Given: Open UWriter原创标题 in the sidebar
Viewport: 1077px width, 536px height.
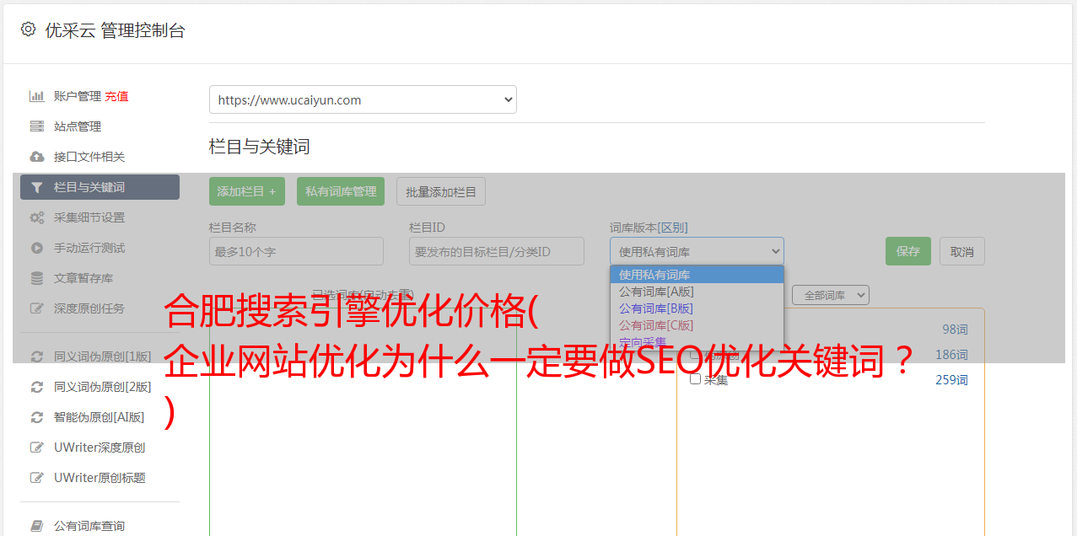Looking at the screenshot, I should point(100,478).
